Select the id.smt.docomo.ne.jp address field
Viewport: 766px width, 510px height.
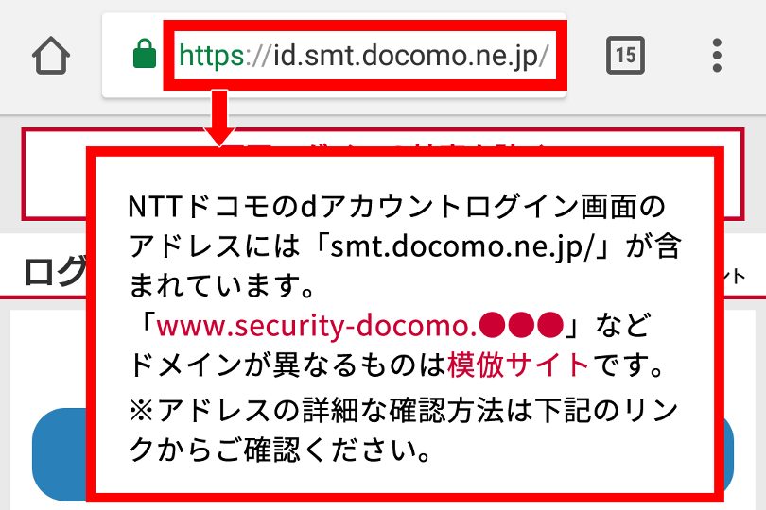coord(365,55)
